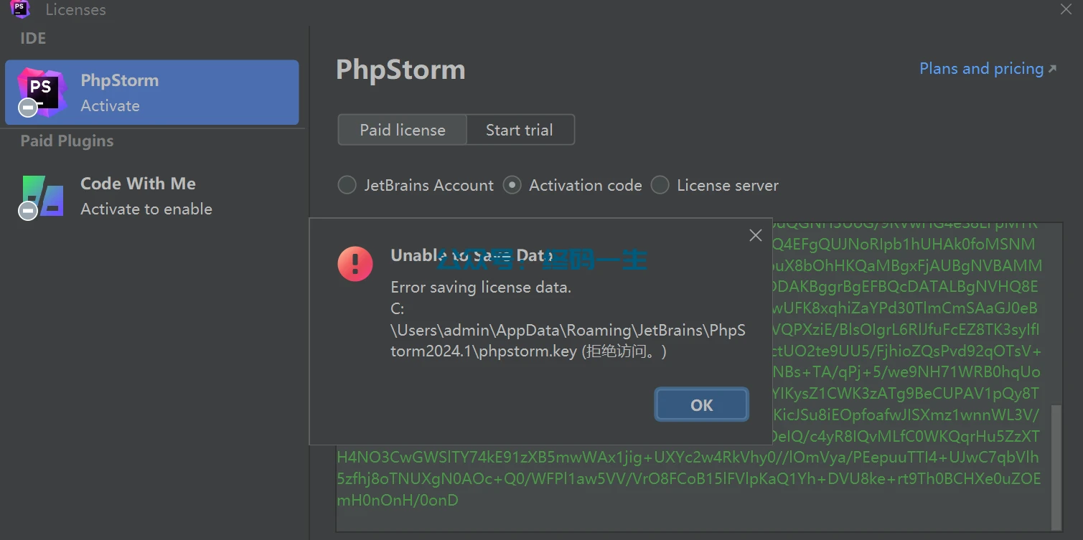Click the minus badge on Code With Me icon

click(x=28, y=210)
